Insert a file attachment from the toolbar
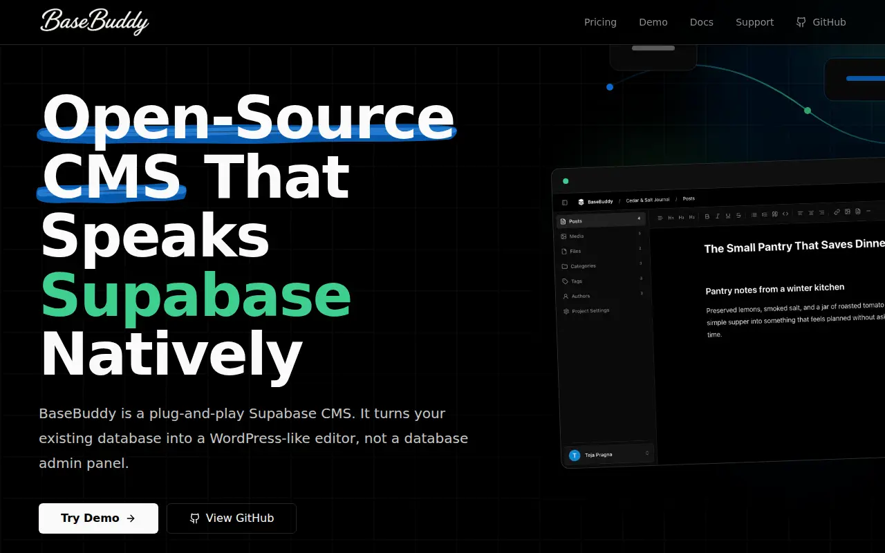Viewport: 885px width, 553px height. coord(858,212)
